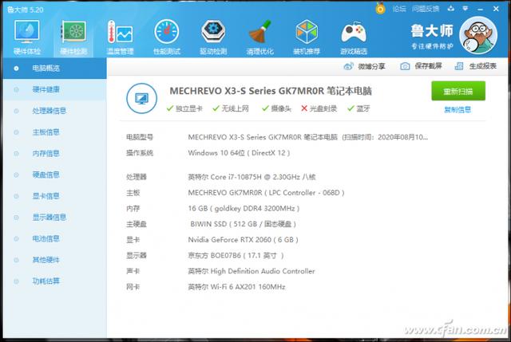The height and width of the screenshot is (342, 511).
Task: Select 主板信息 in the sidebar
Action: 54,132
